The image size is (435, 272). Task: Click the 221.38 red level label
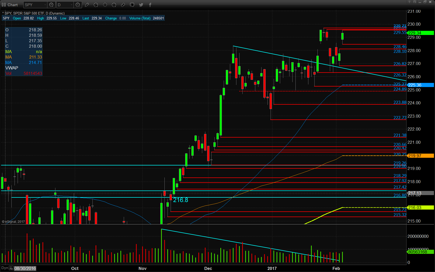click(400, 135)
